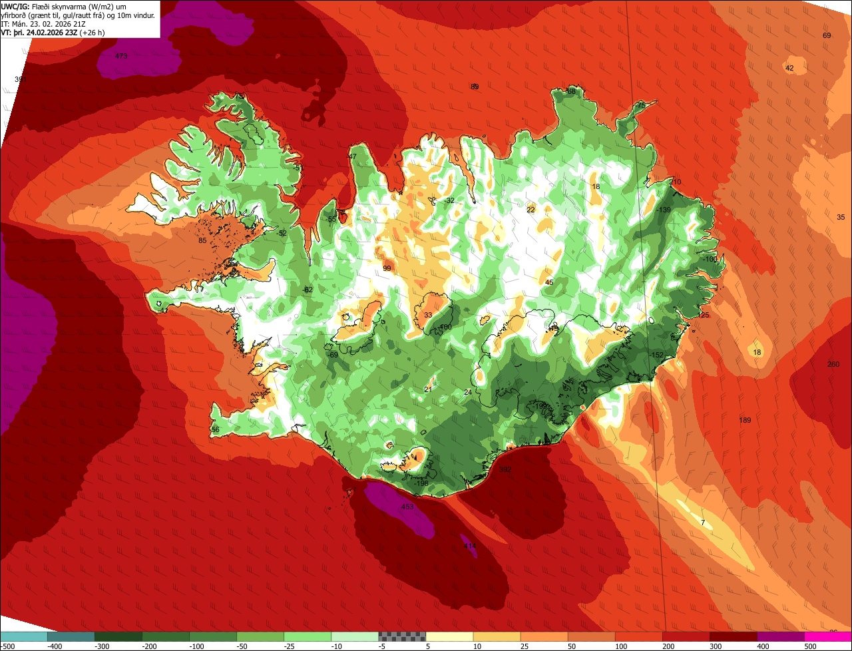The image size is (852, 651).
Task: Click the value 125 on the east coast
Action: pos(704,315)
